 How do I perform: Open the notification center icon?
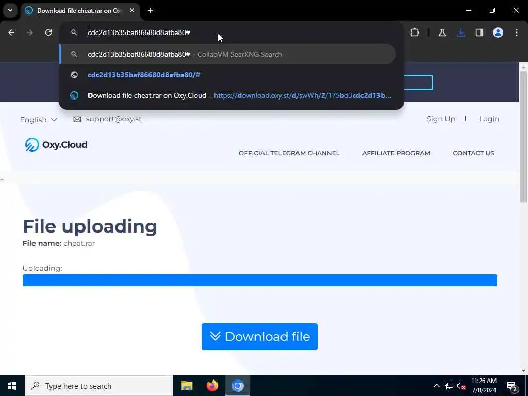coord(512,386)
